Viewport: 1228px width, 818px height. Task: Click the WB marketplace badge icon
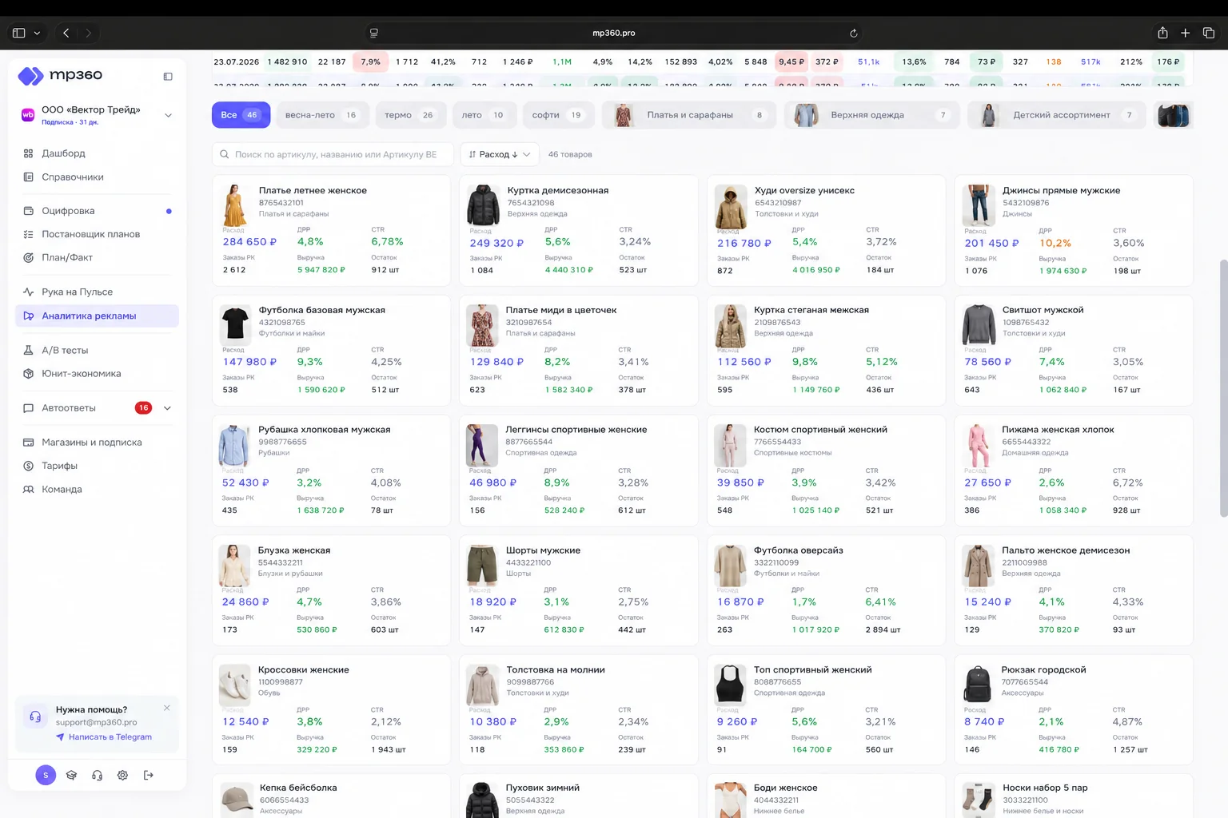28,115
